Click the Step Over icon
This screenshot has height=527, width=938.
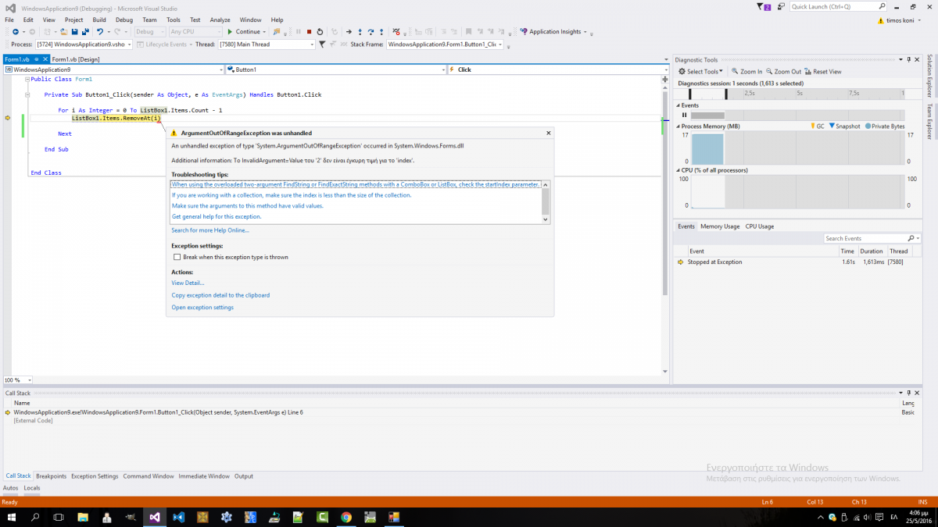coord(371,32)
